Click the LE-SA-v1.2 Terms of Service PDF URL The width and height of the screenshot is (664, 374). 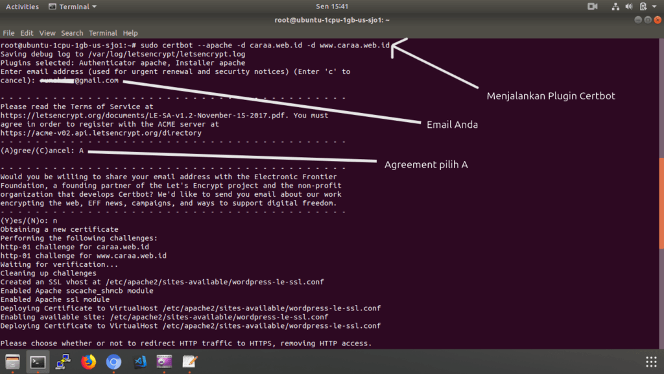(x=143, y=116)
